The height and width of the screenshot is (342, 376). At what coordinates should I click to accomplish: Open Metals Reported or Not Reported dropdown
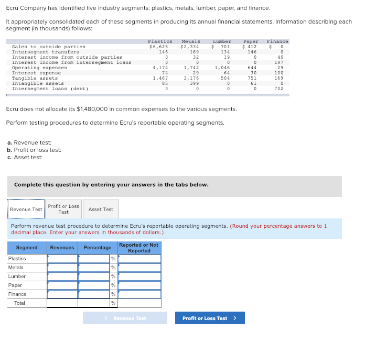pyautogui.click(x=139, y=268)
